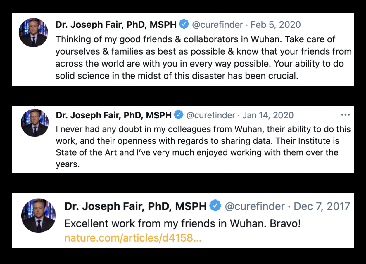Click the profile avatar on the Jan 14, 2020 tweet
The height and width of the screenshot is (264, 366).
pyautogui.click(x=35, y=123)
